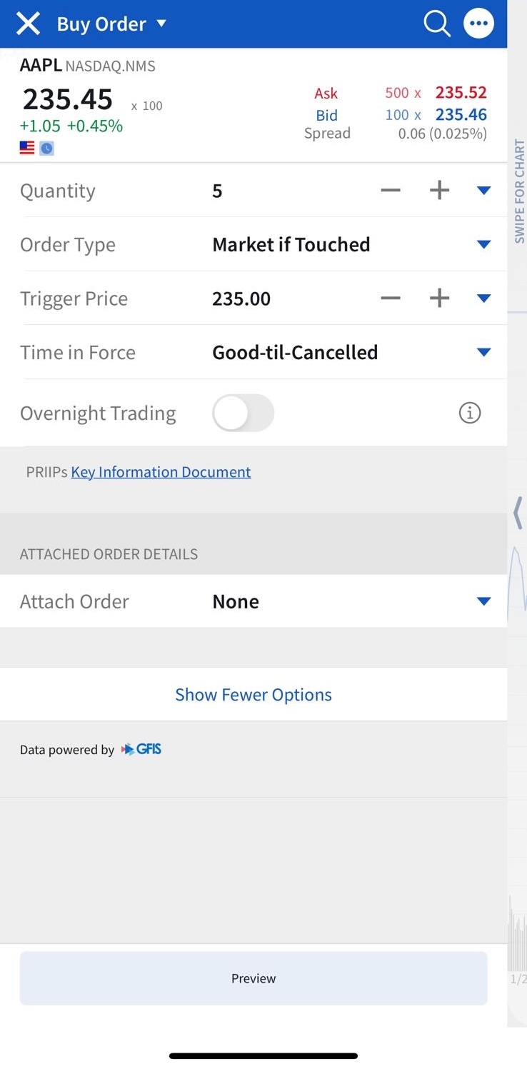
Task: Tap the chart panel expand chevron
Action: 518,513
